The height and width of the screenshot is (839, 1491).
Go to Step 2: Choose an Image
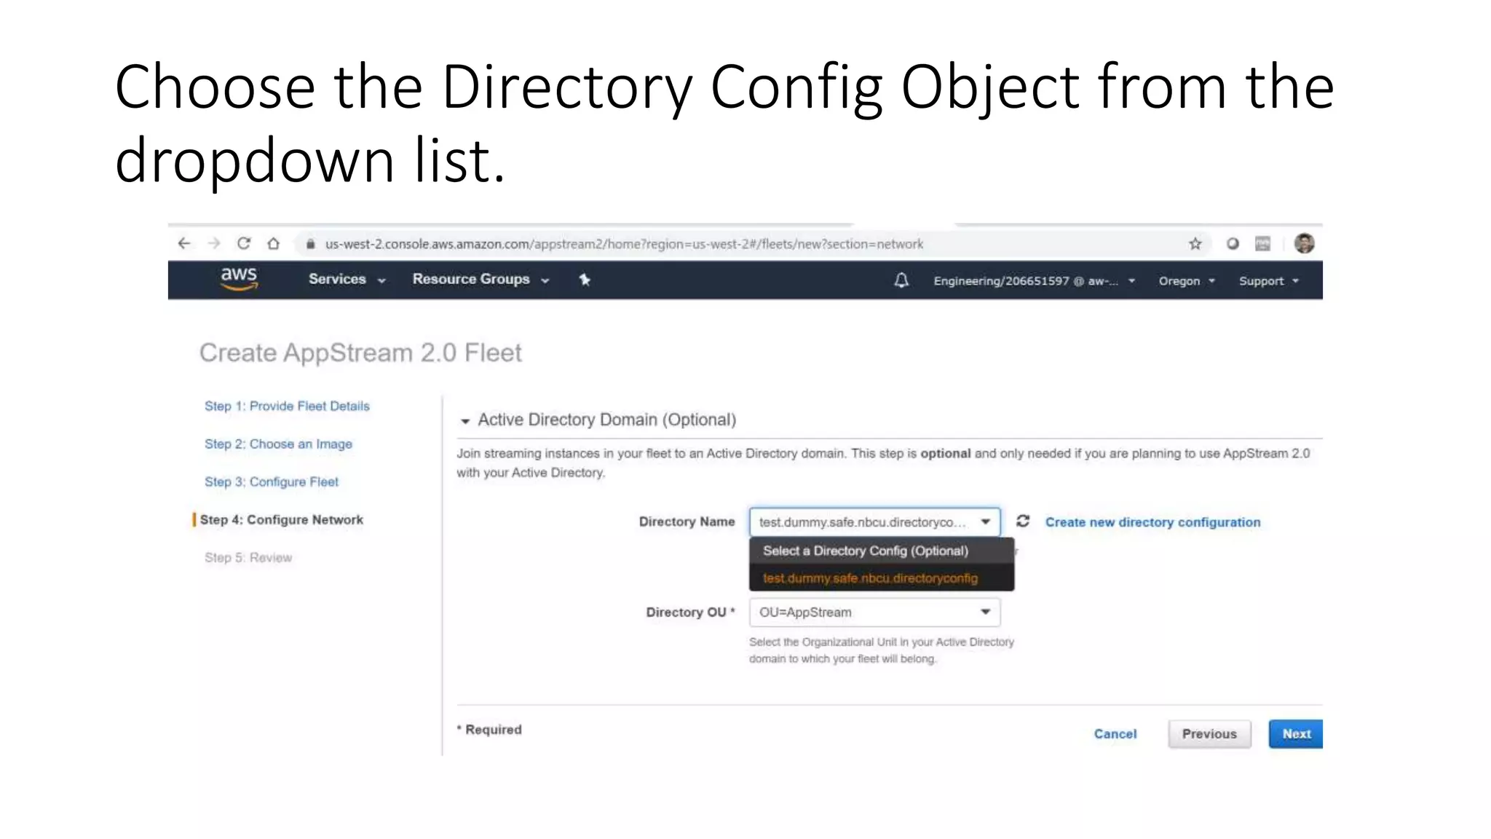pyautogui.click(x=278, y=444)
